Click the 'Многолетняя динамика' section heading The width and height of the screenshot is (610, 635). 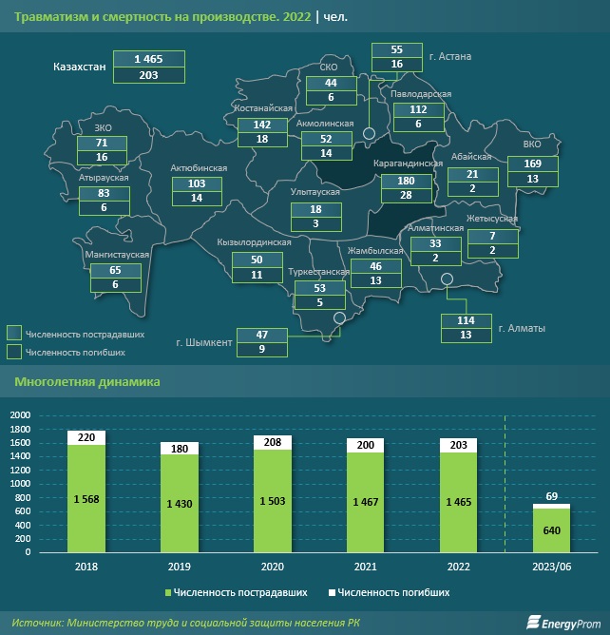click(x=87, y=382)
